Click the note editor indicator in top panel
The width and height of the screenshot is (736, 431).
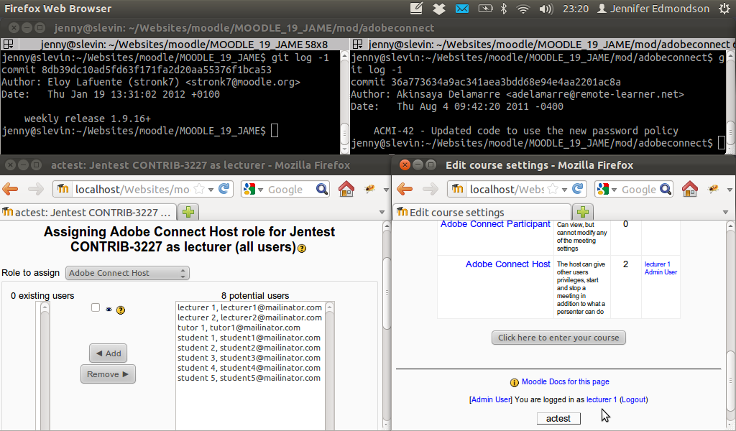point(416,9)
